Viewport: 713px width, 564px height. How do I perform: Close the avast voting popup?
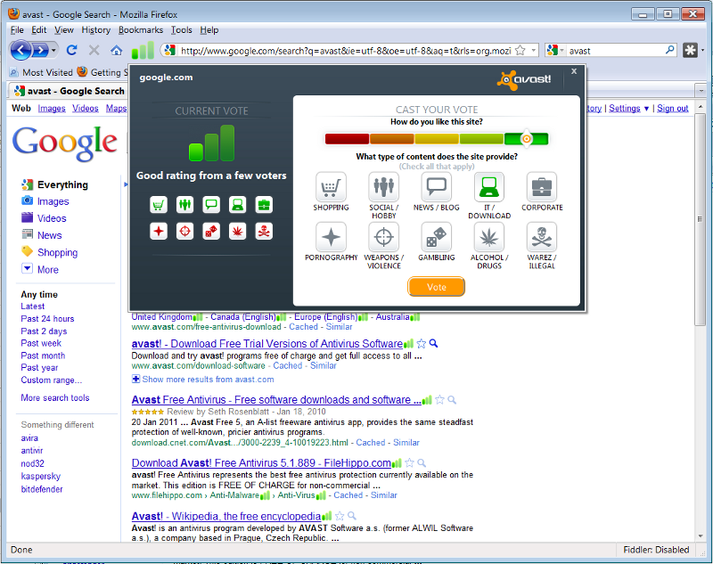click(x=574, y=71)
